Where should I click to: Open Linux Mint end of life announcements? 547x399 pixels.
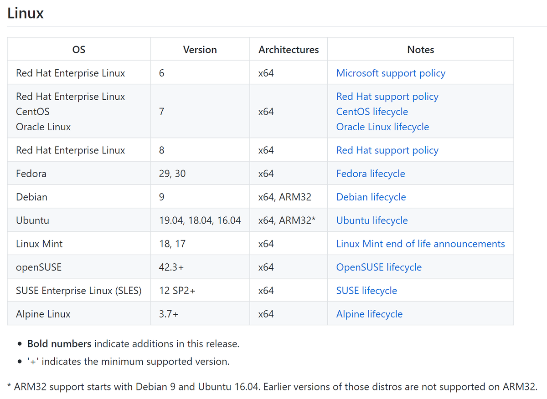[420, 244]
